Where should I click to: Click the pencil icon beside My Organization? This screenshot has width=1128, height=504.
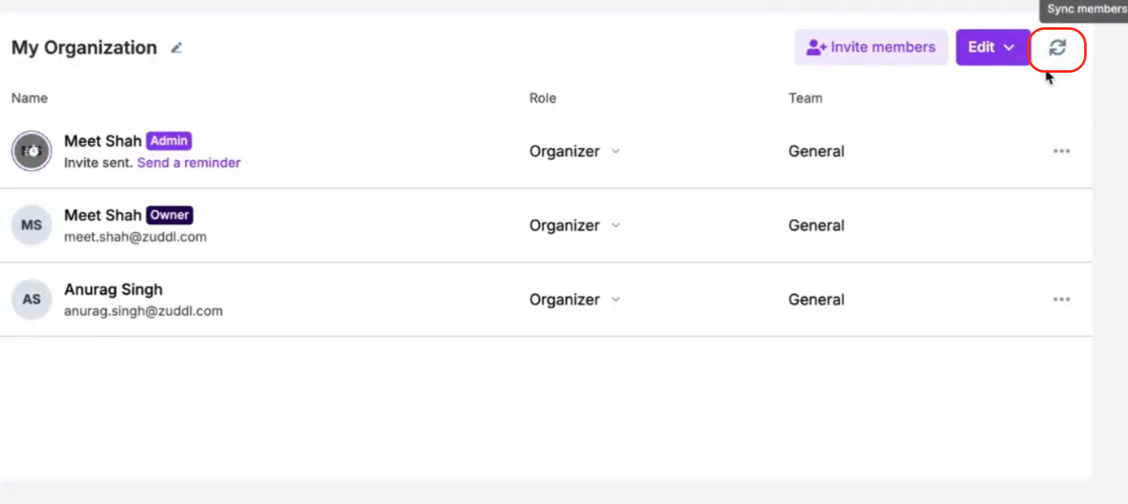tap(176, 48)
